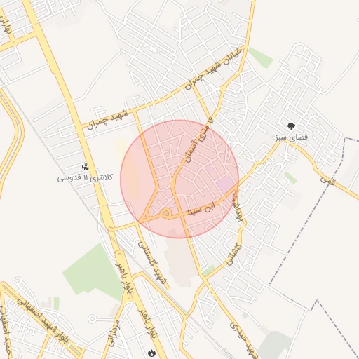The width and height of the screenshot is (359, 359).
Task: Click the مردانی street label
Action: click(115, 333)
